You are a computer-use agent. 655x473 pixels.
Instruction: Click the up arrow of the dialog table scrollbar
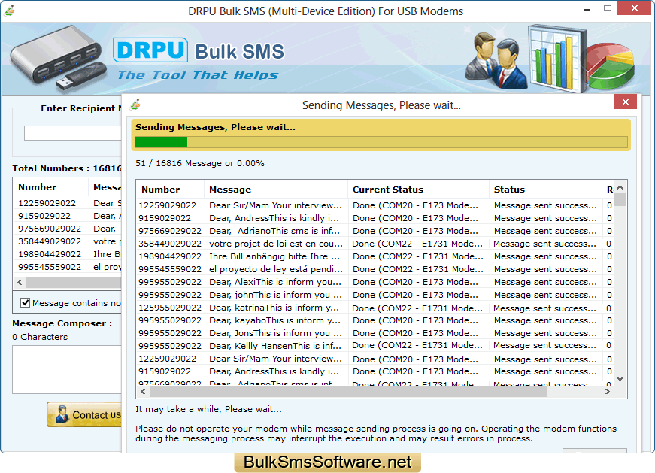point(620,187)
